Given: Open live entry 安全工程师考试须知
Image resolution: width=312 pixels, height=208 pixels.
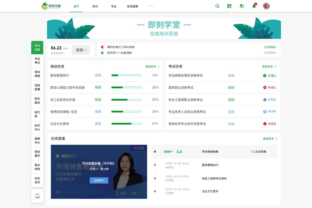Looking at the screenshot, I should [214, 179].
